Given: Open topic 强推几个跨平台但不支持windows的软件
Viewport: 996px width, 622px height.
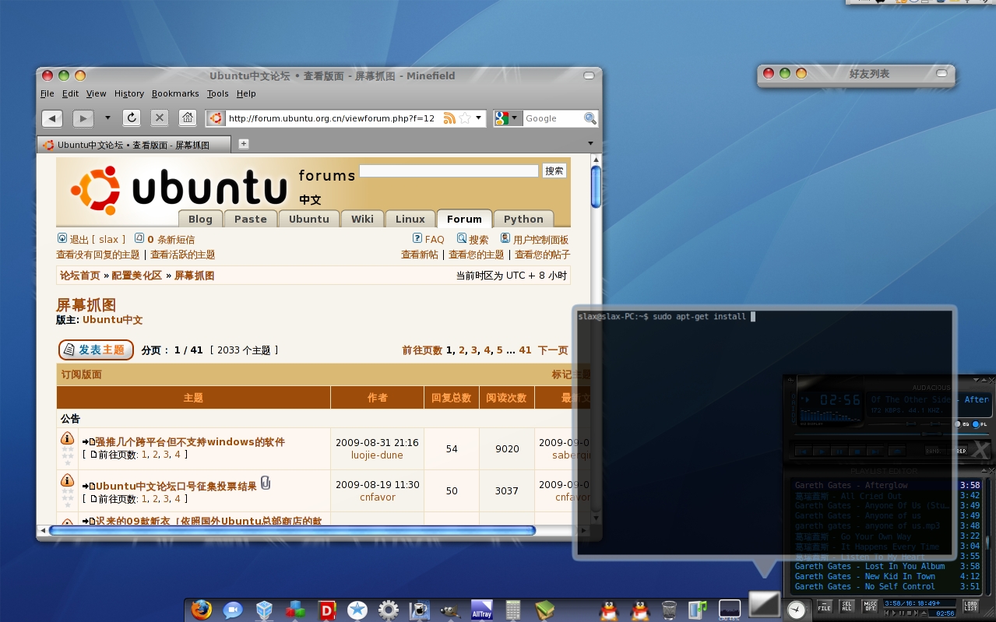Looking at the screenshot, I should (190, 442).
